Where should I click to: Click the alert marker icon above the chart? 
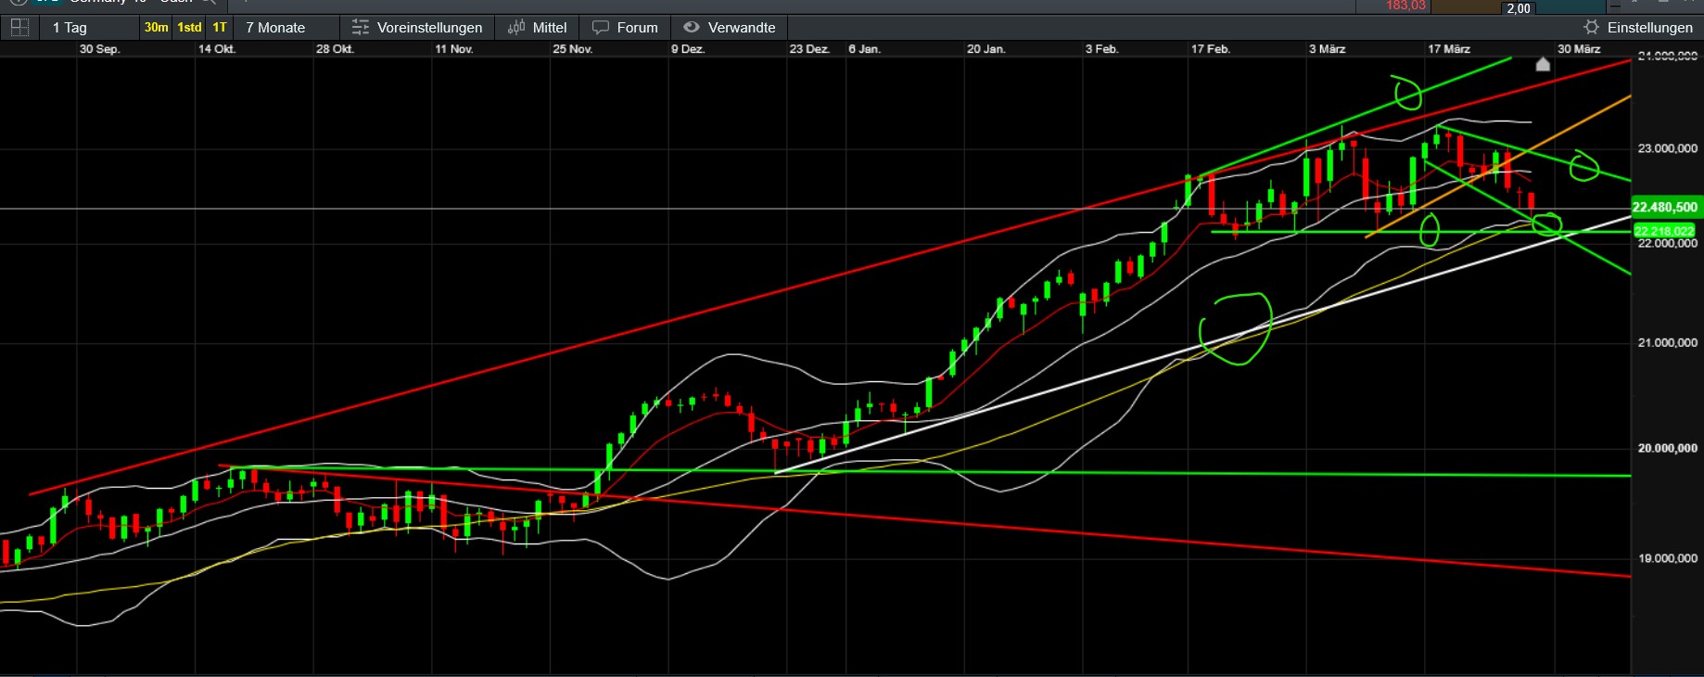coord(1543,64)
